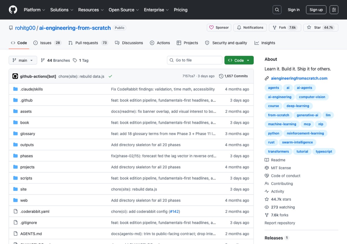
Task: Fork the repository using Fork button
Action: coord(285,27)
